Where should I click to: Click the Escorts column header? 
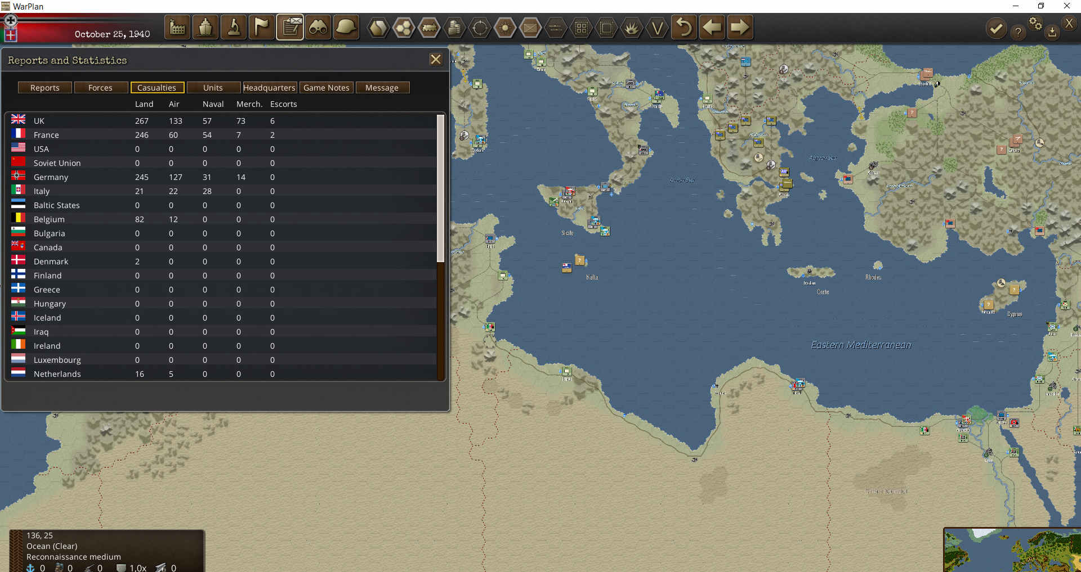point(284,104)
